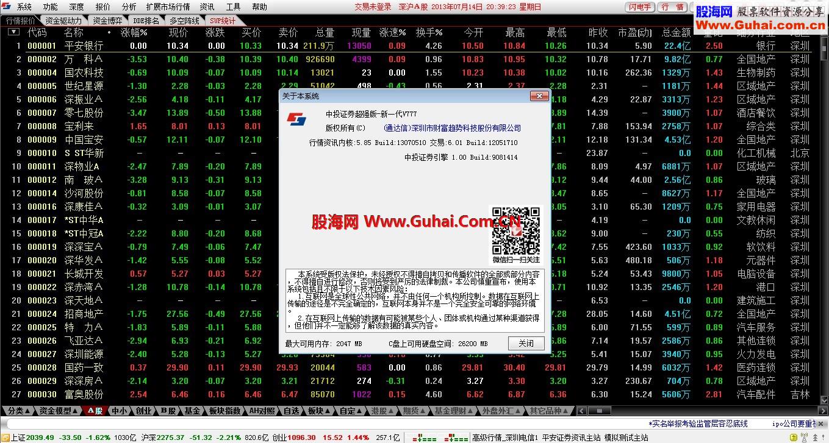Click the 平安证券资讯主站 status entry

pyautogui.click(x=571, y=438)
